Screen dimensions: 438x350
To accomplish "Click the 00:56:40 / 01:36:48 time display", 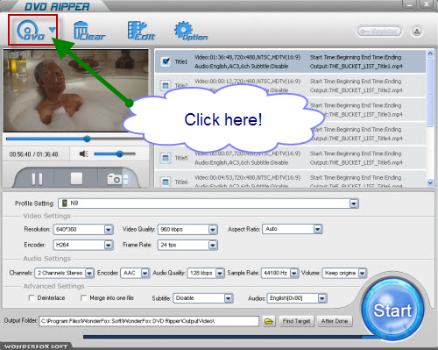I will pyautogui.click(x=33, y=154).
